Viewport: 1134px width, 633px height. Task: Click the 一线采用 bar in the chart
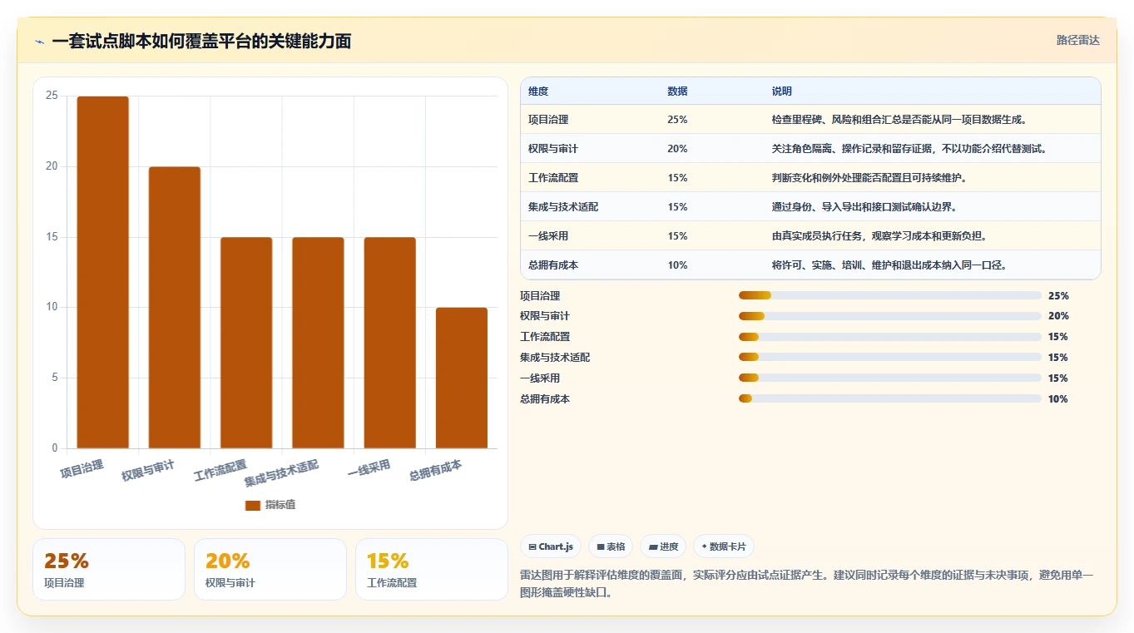389,343
